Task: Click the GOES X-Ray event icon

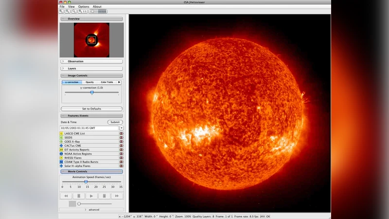Action: click(61, 142)
